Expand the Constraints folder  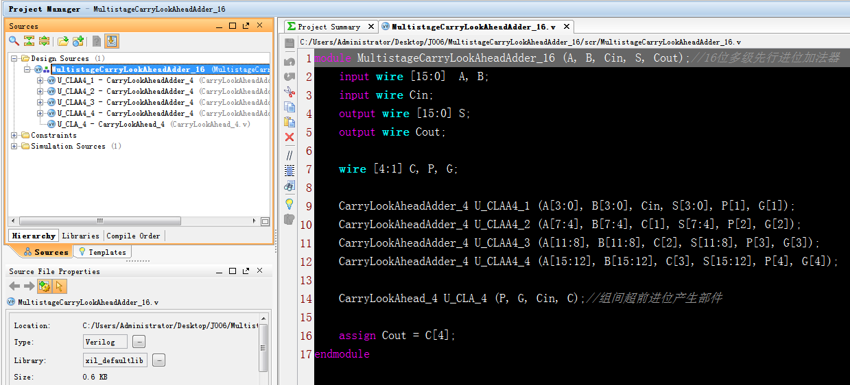point(14,135)
